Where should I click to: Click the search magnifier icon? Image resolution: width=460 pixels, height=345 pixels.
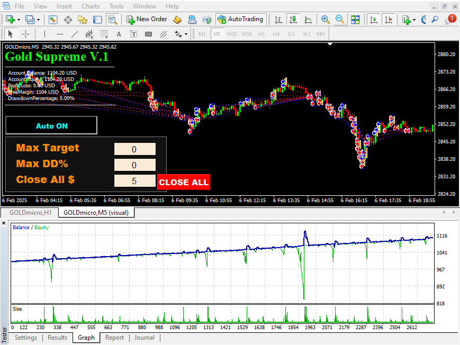(x=435, y=20)
